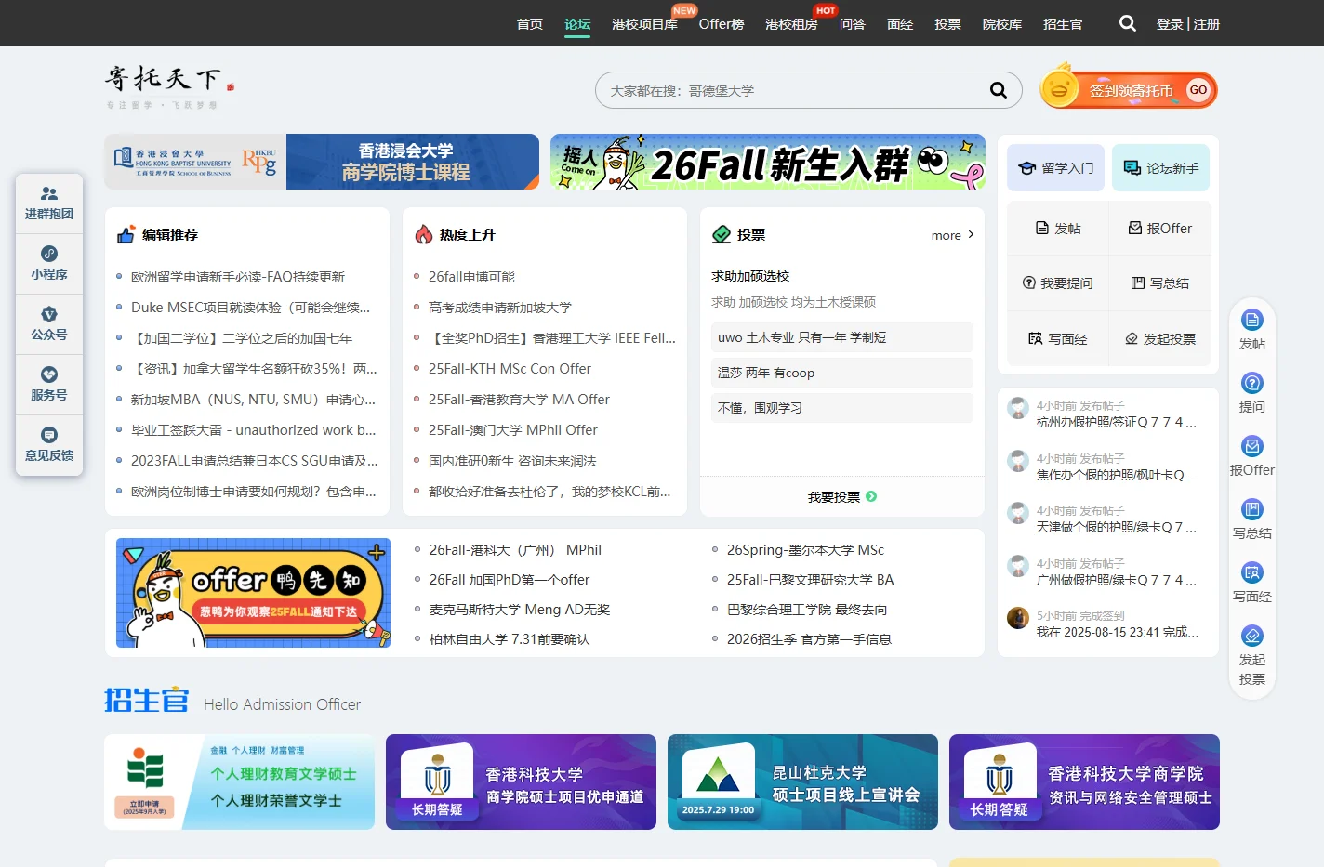This screenshot has width=1324, height=867.
Task: Open post 26fall申博可能
Action: pyautogui.click(x=471, y=277)
